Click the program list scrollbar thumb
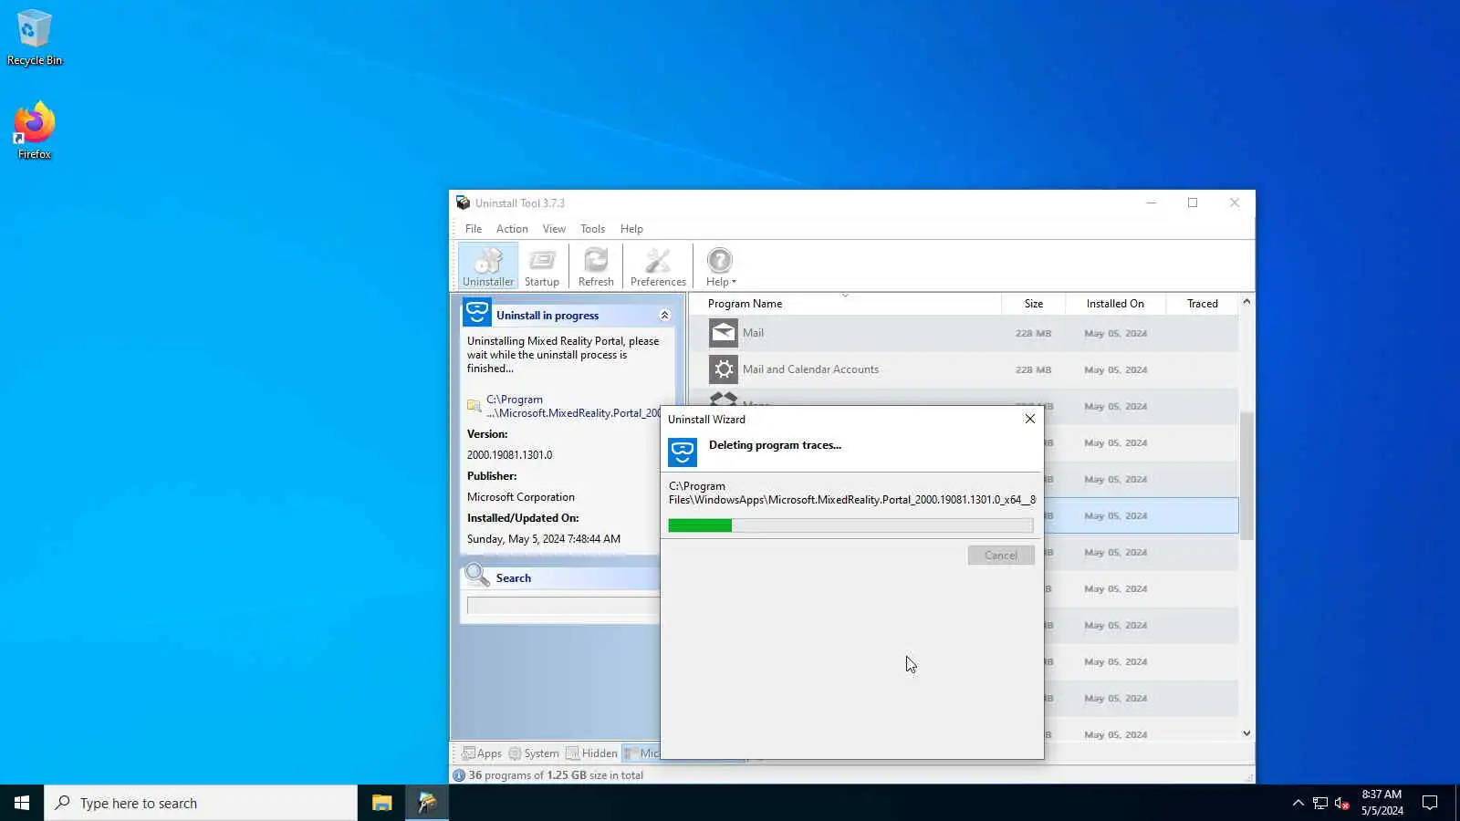Viewport: 1460px width, 821px height. 1246,475
